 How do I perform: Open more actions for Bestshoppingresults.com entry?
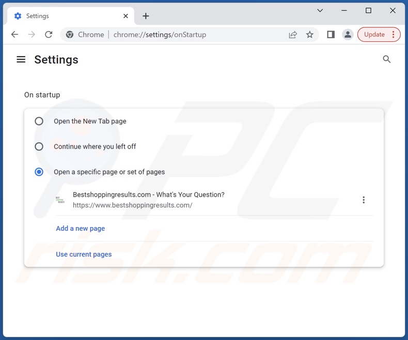[x=364, y=200]
